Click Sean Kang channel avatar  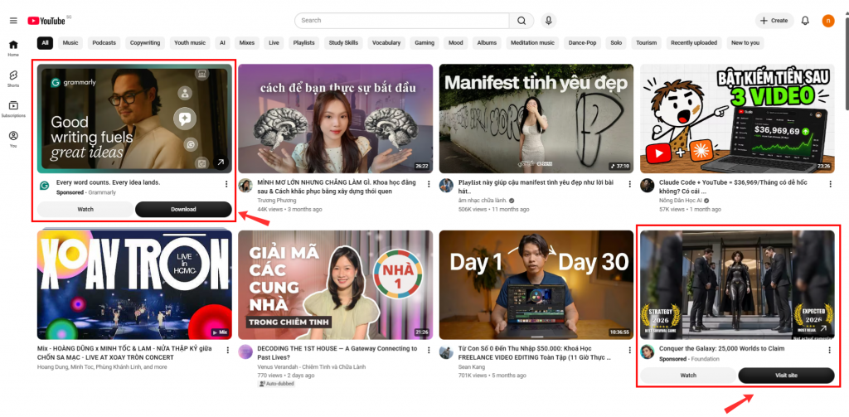446,352
